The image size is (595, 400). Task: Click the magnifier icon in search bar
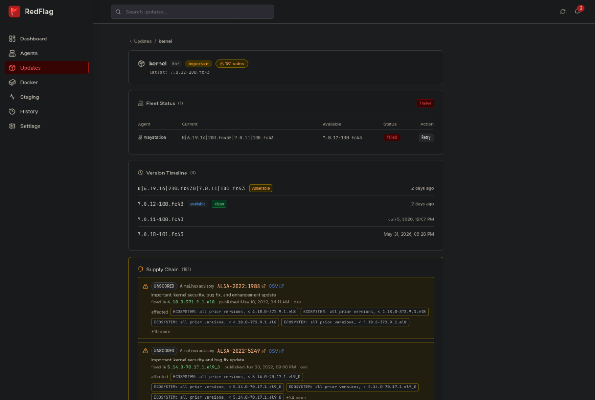pyautogui.click(x=118, y=12)
